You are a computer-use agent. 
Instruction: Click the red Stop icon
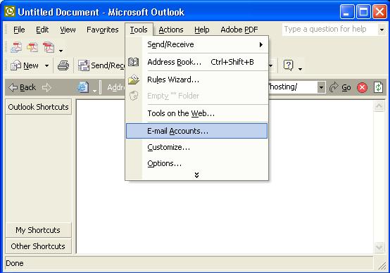tap(362, 87)
